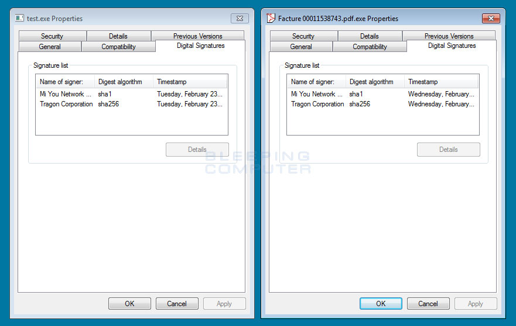Click Details button in Facture Properties

click(x=448, y=150)
